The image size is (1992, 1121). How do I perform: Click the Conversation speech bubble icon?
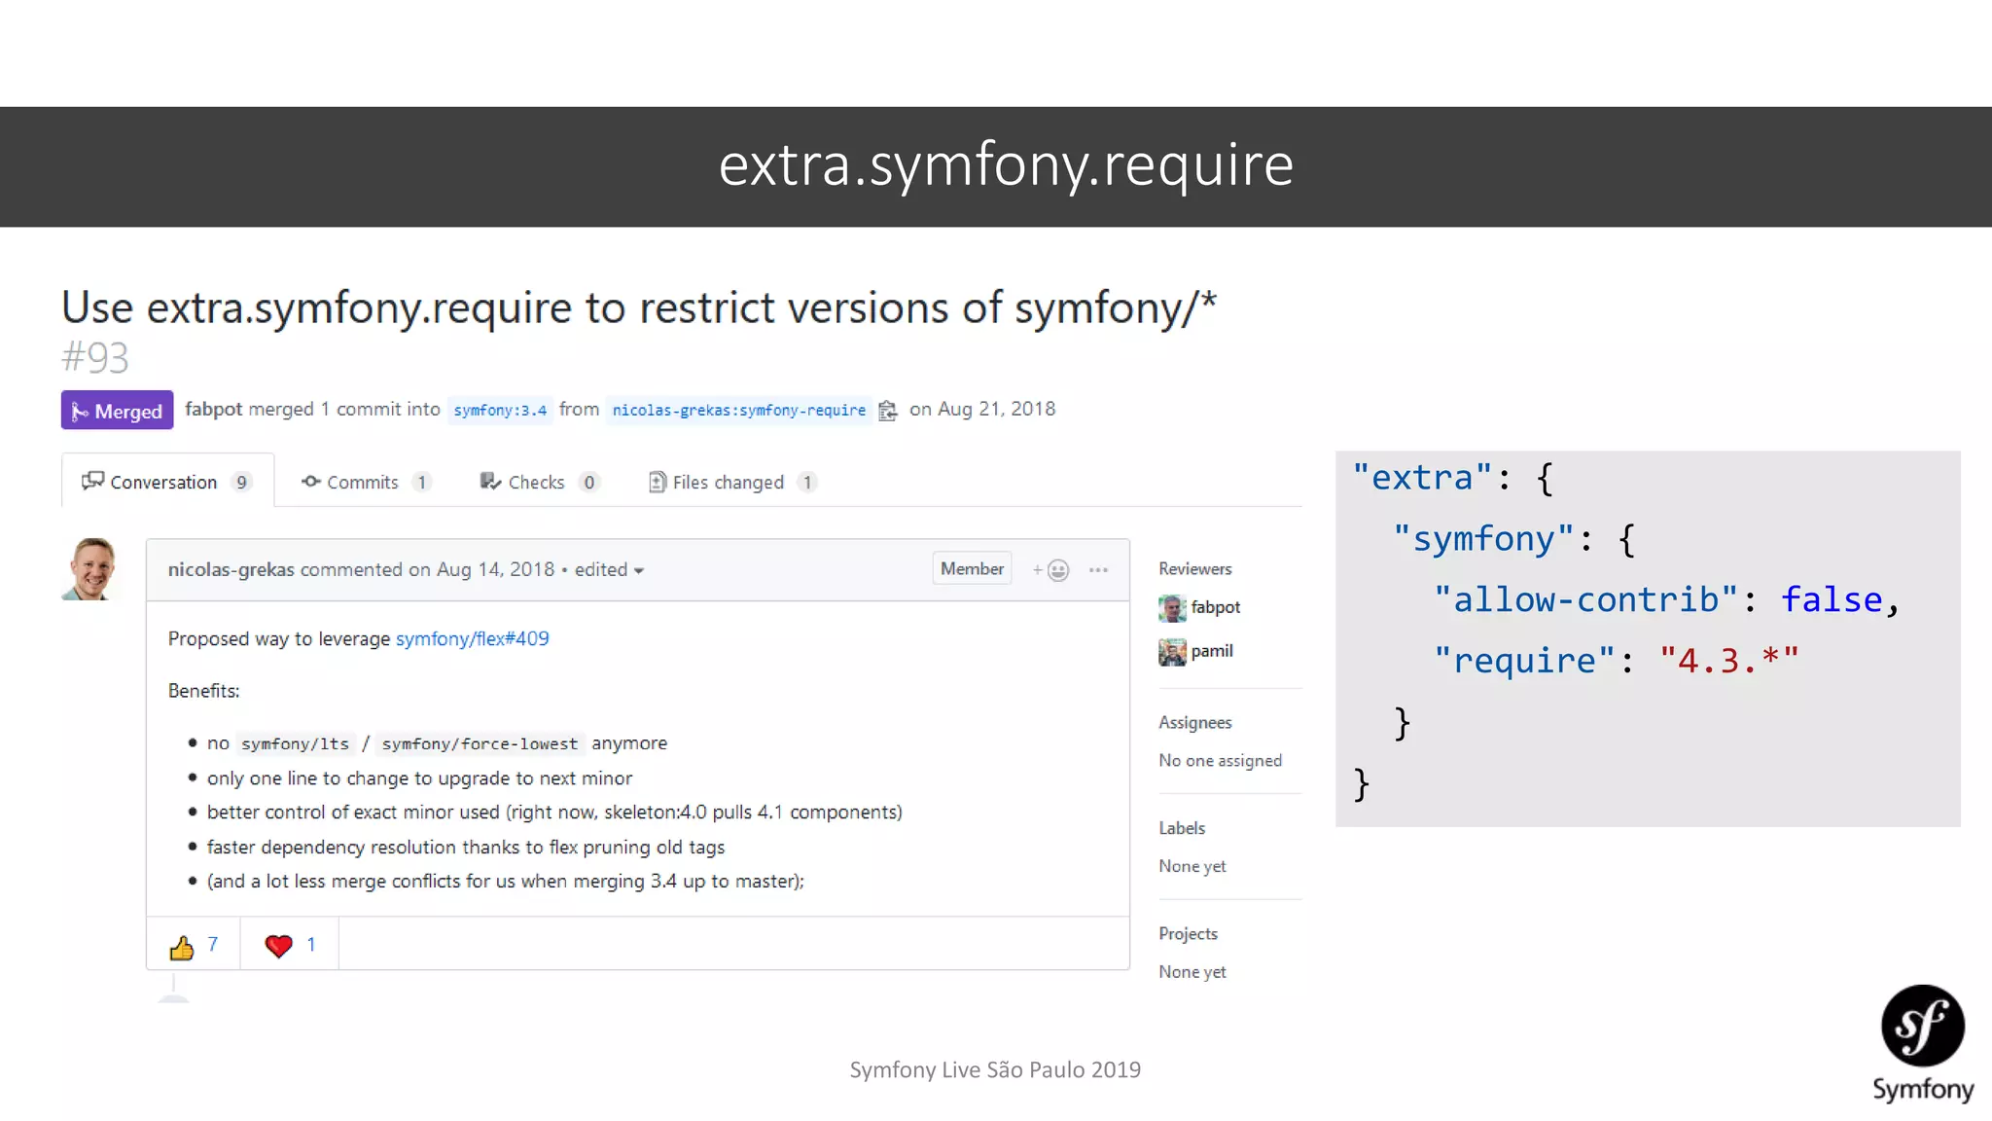click(x=92, y=481)
